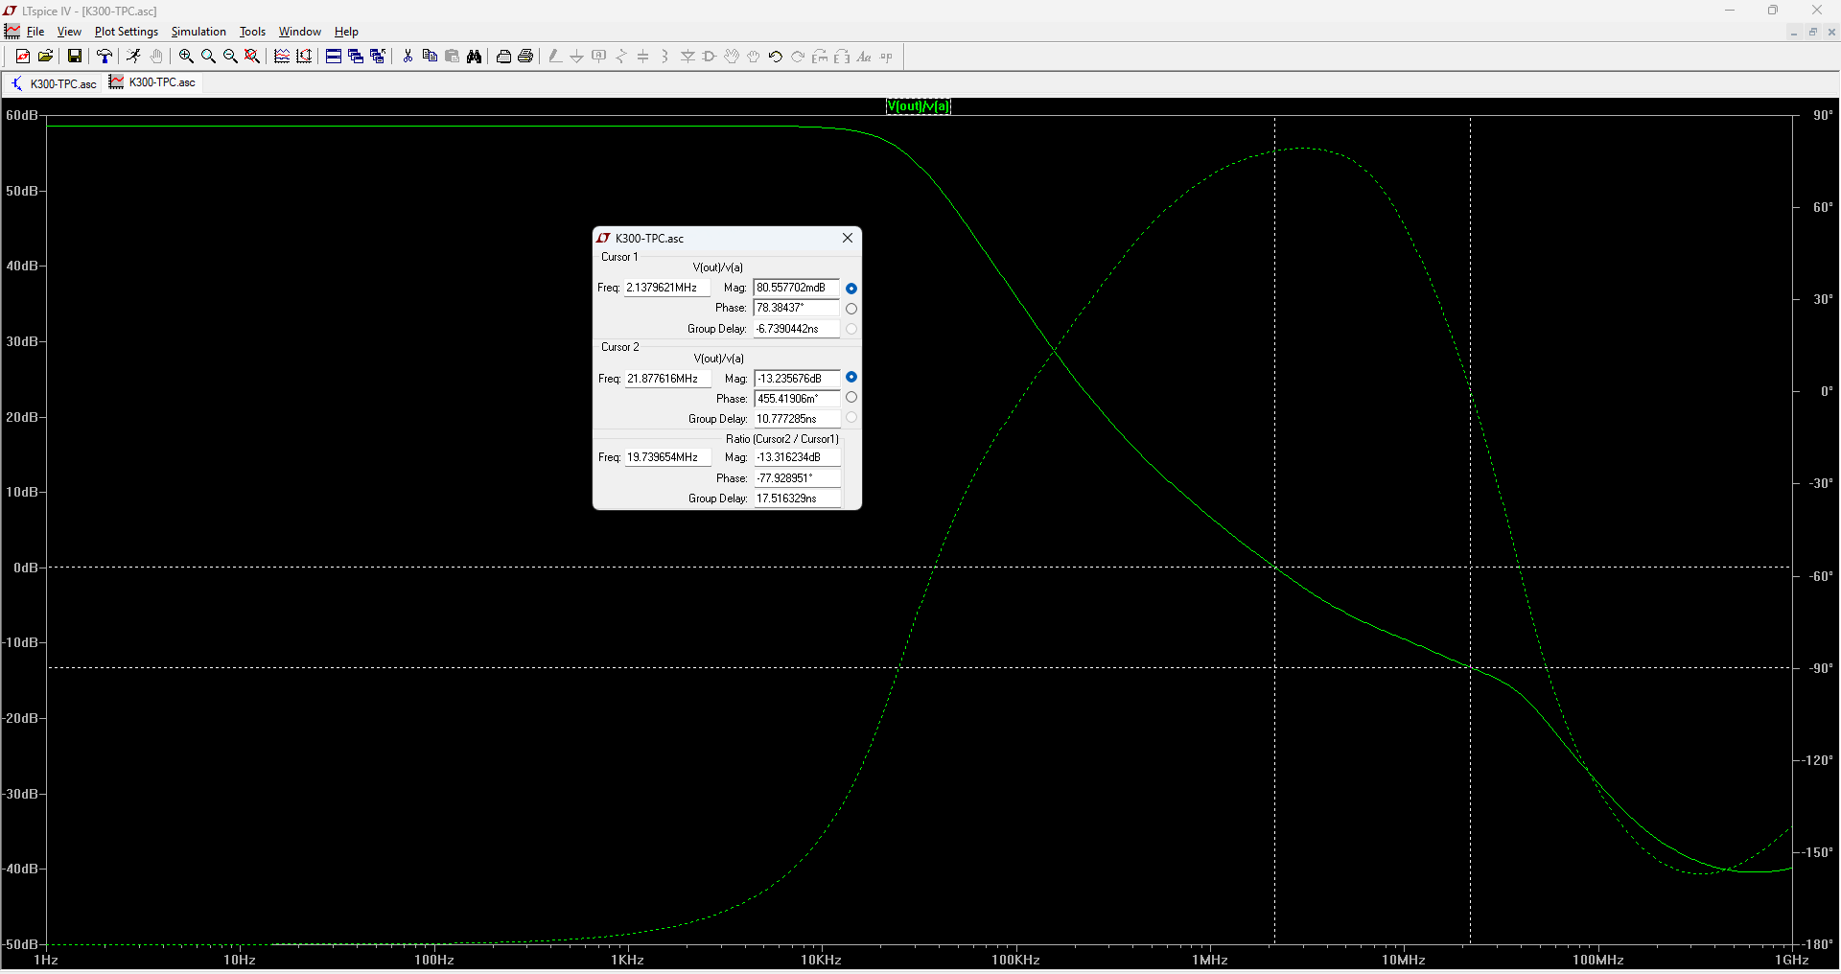This screenshot has height=974, width=1841.
Task: Click Cursor 1 Phase field 78.38437°
Action: [x=797, y=308]
